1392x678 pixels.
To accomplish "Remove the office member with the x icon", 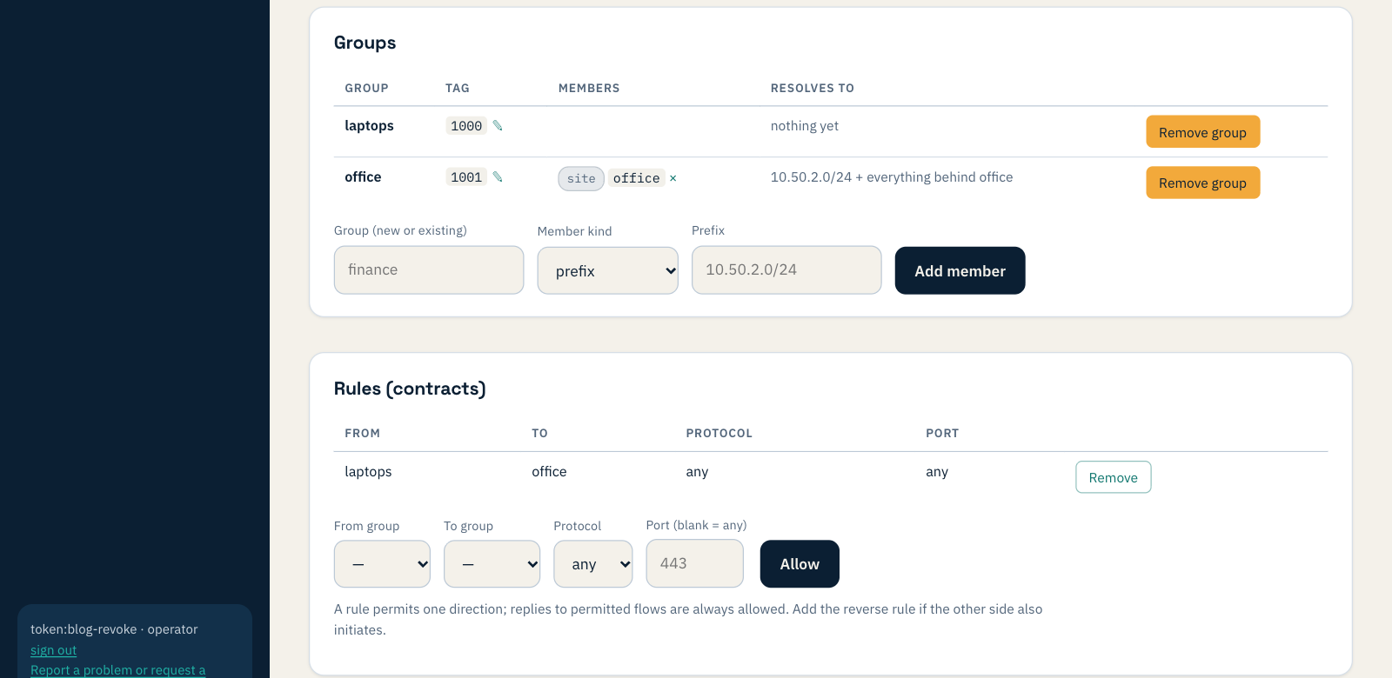I will click(673, 178).
